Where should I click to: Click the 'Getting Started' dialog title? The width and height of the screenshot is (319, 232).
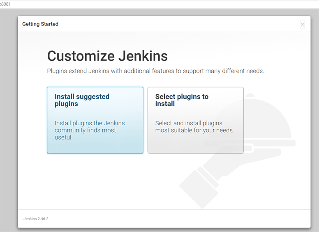tap(40, 24)
